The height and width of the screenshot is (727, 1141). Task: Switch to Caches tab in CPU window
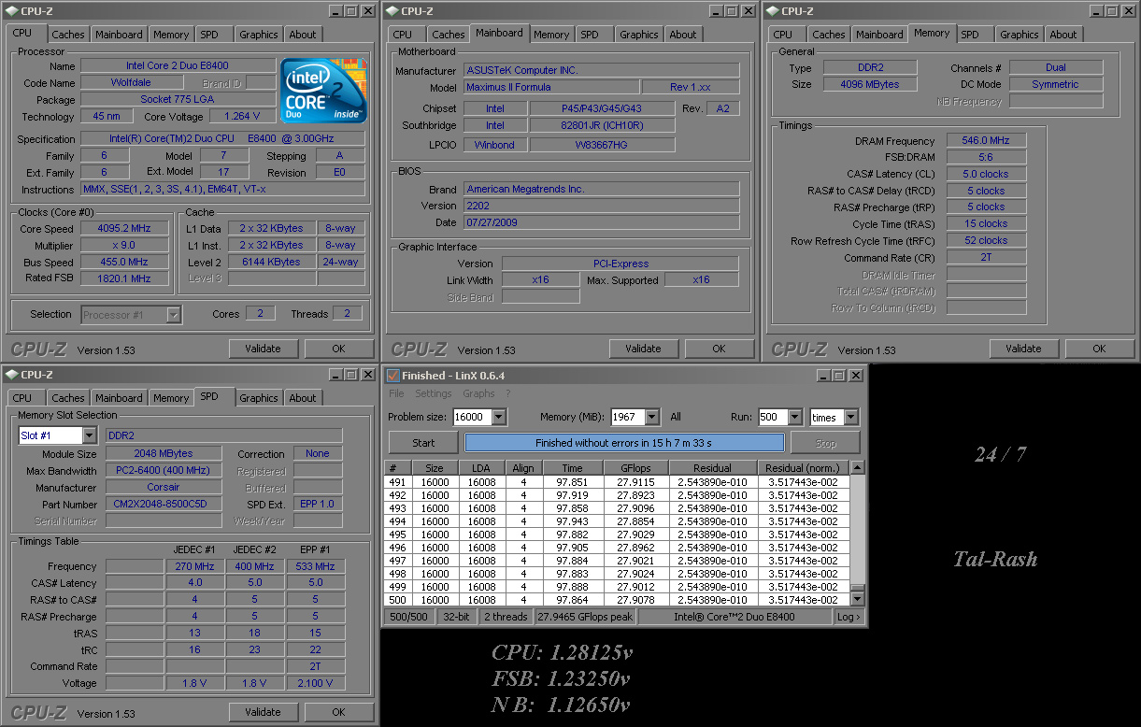click(67, 35)
